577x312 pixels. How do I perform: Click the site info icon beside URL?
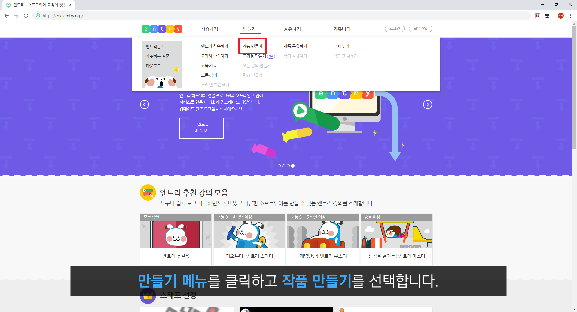click(38, 16)
